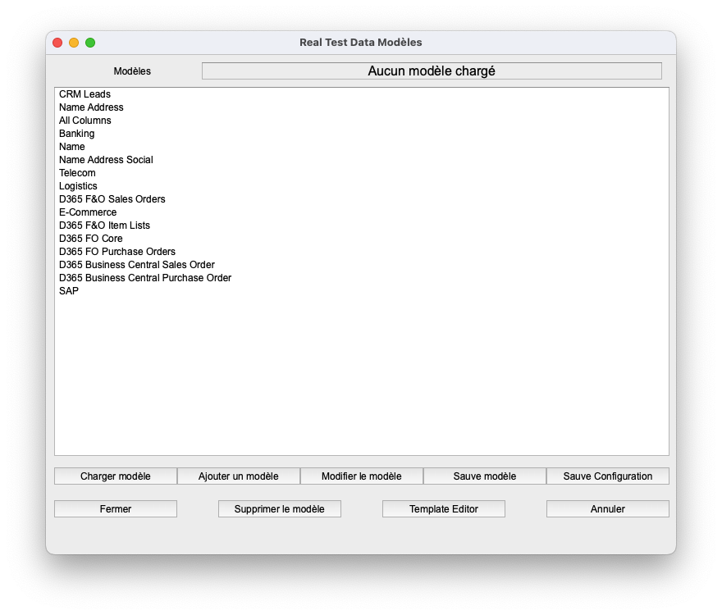Maximize window with the green button
722x615 pixels.
[x=90, y=43]
